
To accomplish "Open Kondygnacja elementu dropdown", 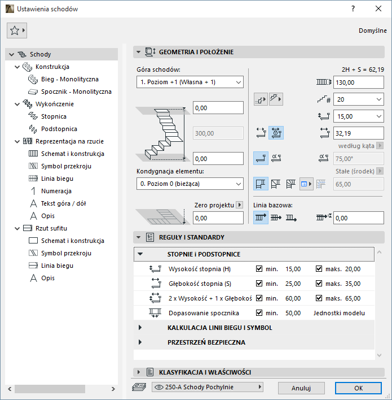I will [x=190, y=184].
